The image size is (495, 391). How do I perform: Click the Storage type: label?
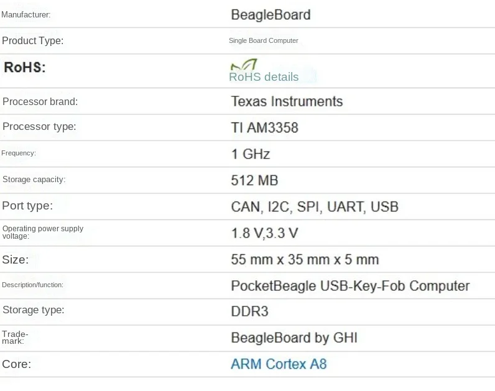point(33,310)
